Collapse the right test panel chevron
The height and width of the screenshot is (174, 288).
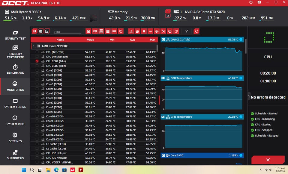click(249, 96)
